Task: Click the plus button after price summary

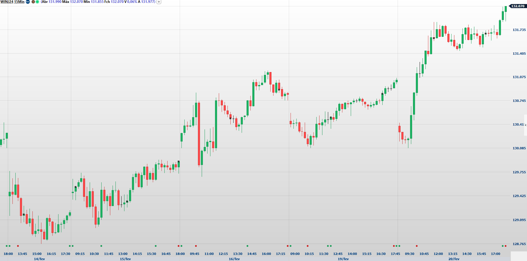Action: (x=159, y=2)
